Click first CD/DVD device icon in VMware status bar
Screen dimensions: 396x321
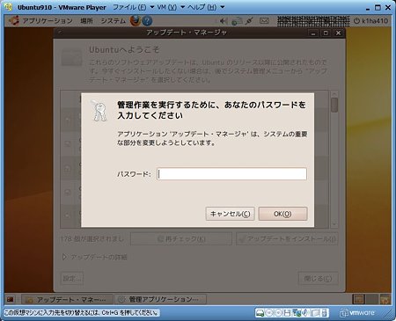pos(268,313)
